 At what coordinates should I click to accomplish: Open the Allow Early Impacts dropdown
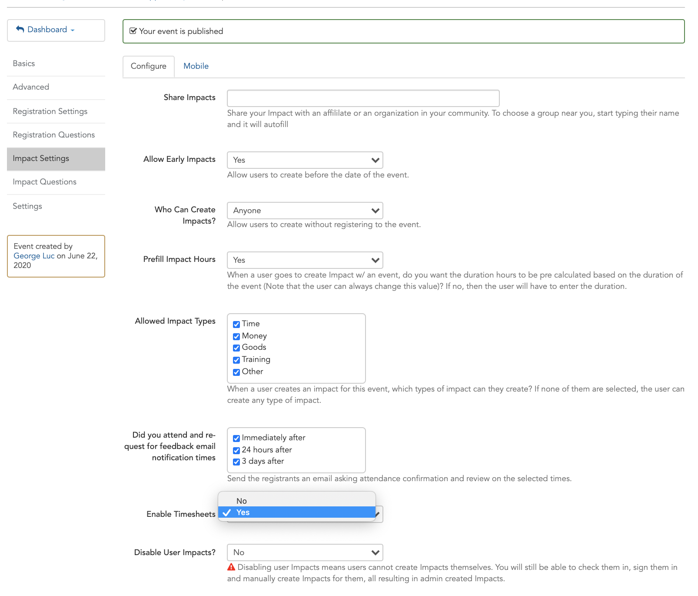[305, 160]
